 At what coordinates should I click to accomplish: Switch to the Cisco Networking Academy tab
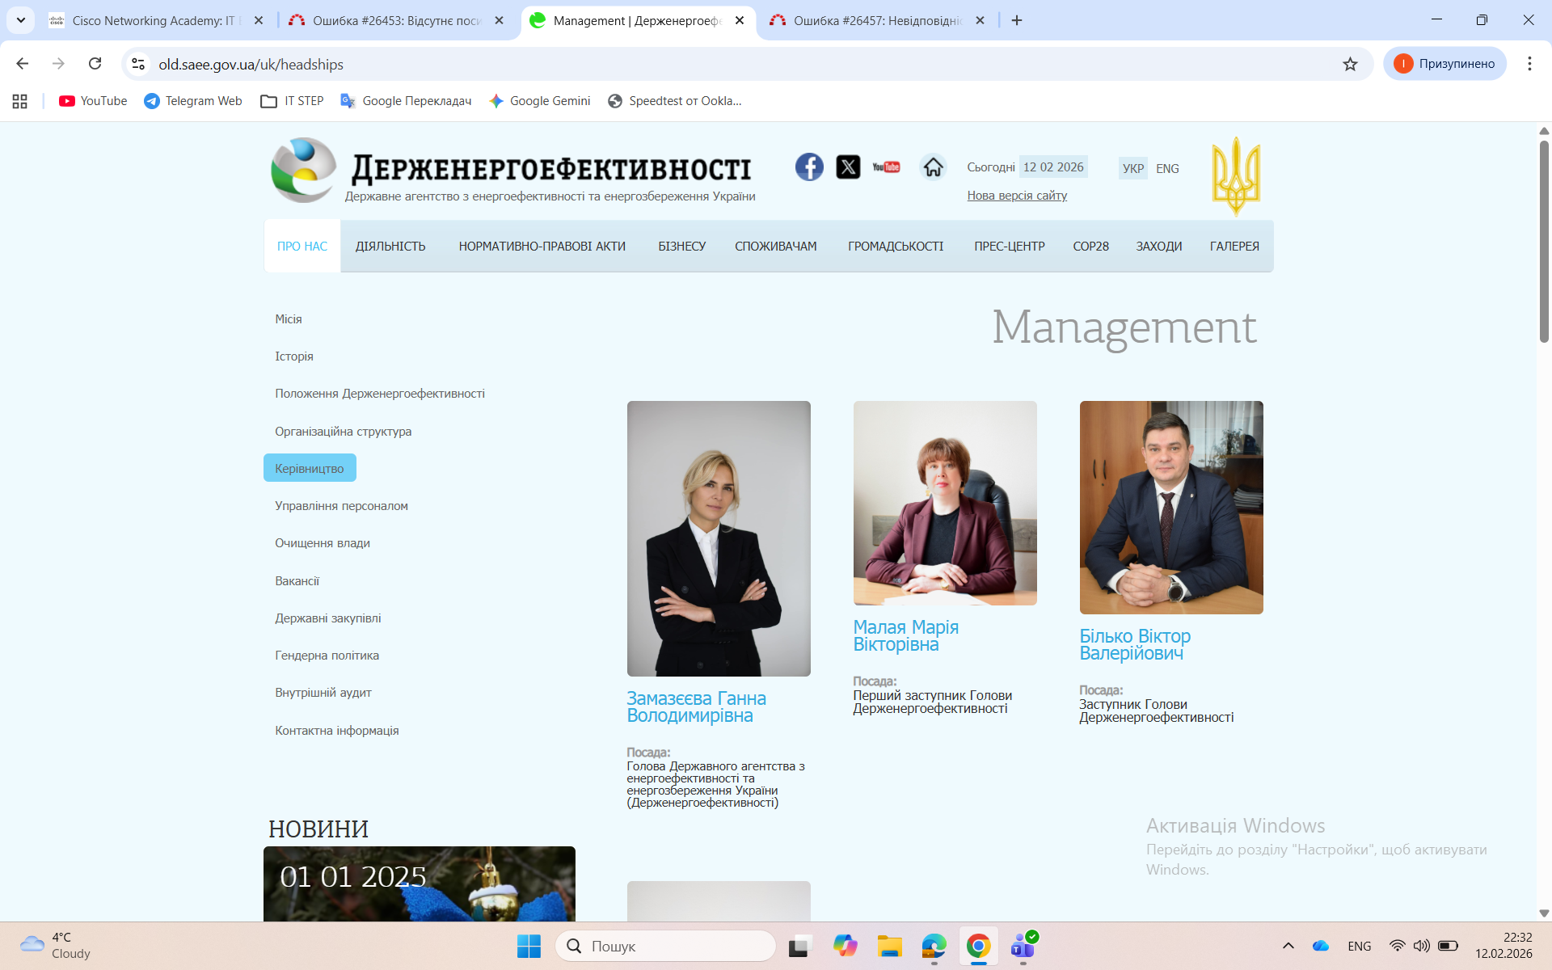[154, 20]
